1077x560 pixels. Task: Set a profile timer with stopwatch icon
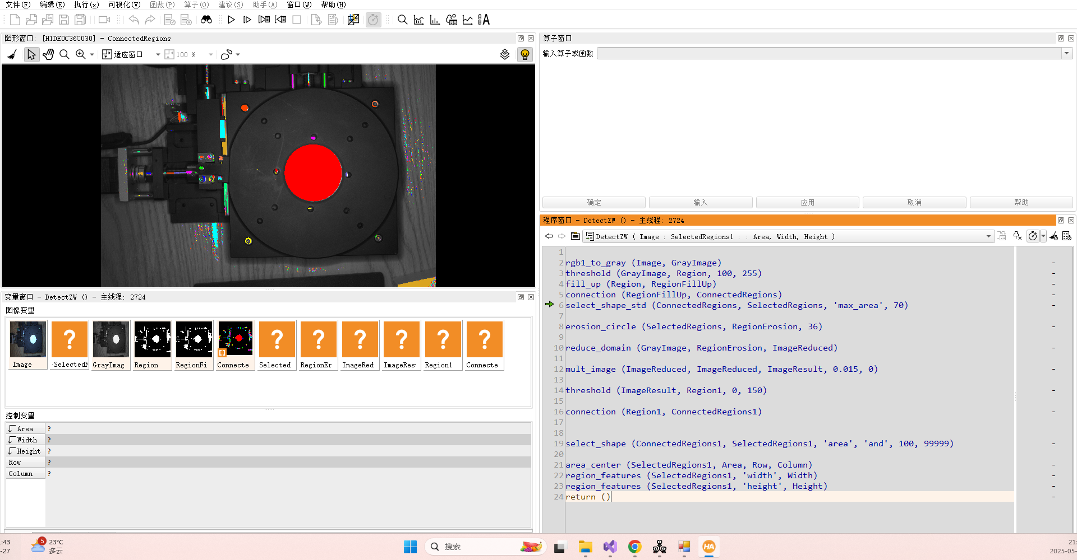[1034, 236]
